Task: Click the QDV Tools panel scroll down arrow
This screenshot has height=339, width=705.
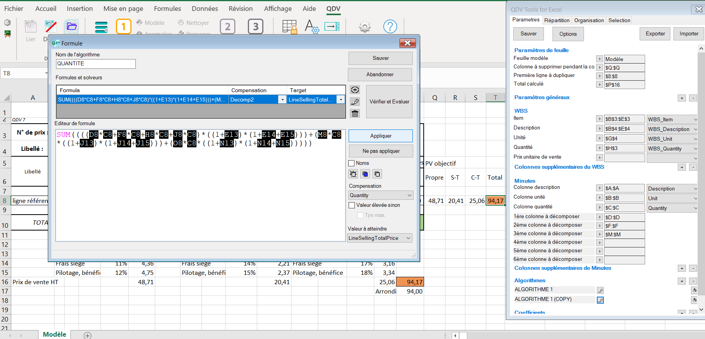Action: tap(701, 310)
